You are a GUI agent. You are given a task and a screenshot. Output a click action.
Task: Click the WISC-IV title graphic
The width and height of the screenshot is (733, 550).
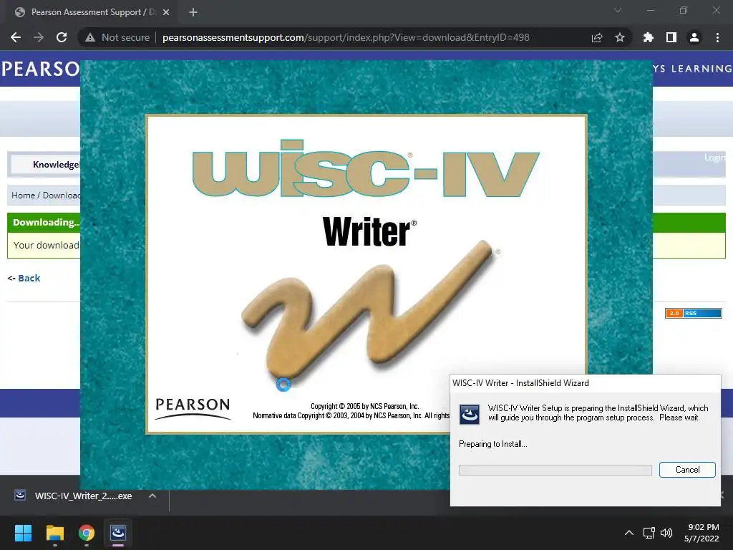(366, 169)
